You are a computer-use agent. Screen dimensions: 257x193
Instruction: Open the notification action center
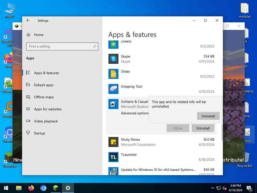[249, 188]
